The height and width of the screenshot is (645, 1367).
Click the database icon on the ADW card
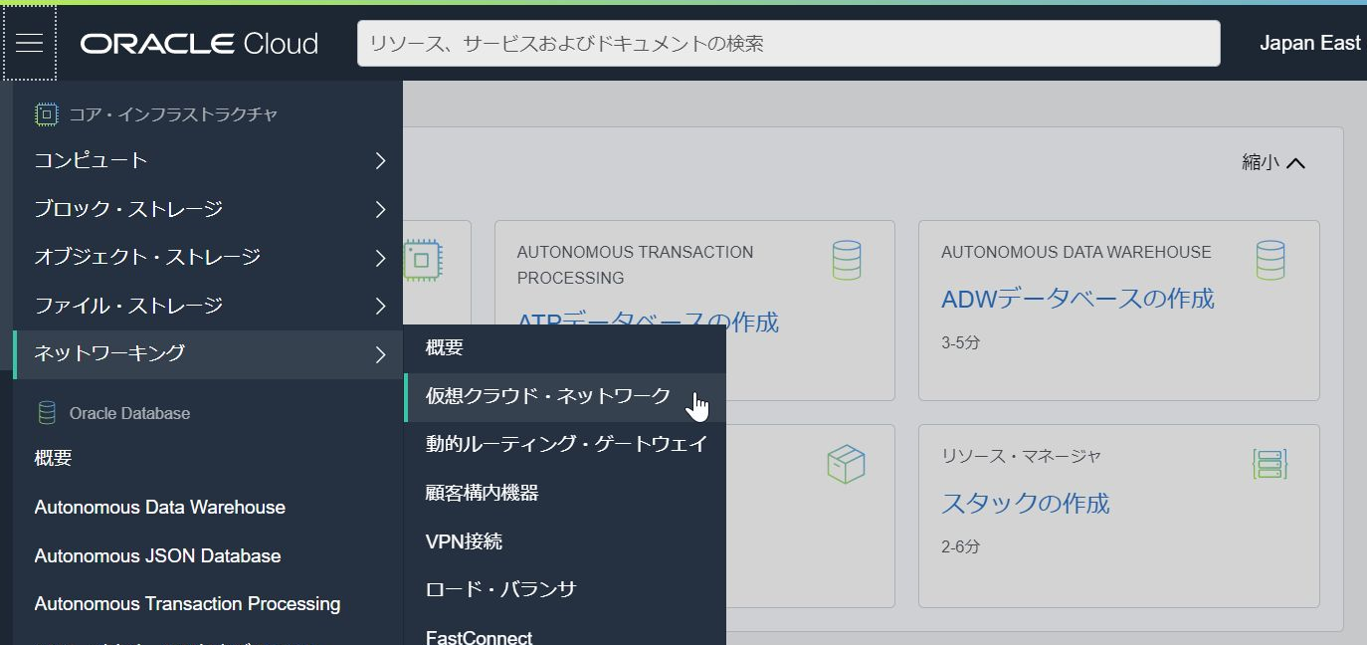(x=1269, y=261)
